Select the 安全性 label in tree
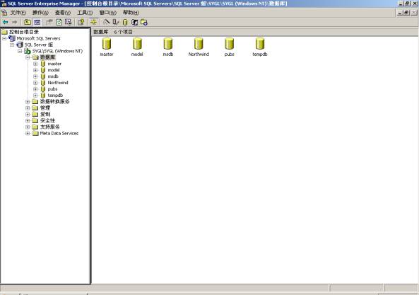419x295 pixels. (47, 121)
